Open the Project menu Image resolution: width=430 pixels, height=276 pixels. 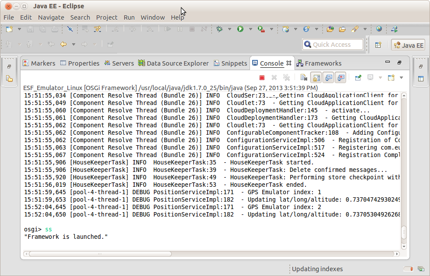pyautogui.click(x=107, y=17)
